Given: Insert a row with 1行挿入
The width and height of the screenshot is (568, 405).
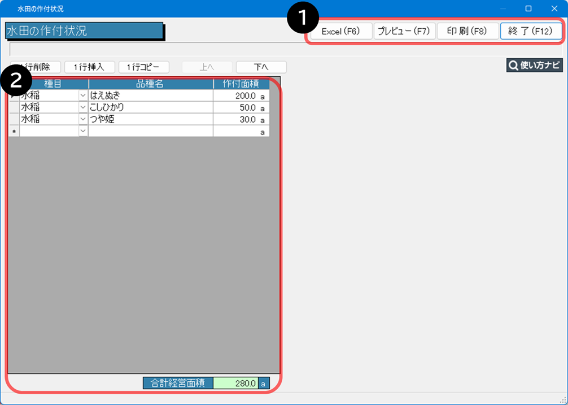Looking at the screenshot, I should point(89,67).
